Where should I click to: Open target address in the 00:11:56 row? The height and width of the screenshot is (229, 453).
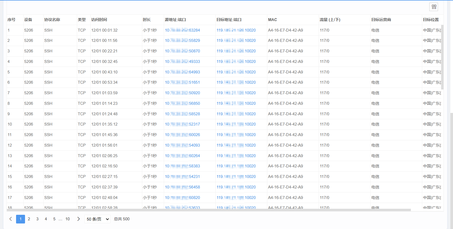[x=236, y=41]
